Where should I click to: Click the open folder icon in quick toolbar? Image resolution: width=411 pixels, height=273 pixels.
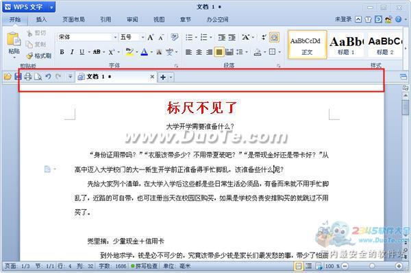[8, 77]
